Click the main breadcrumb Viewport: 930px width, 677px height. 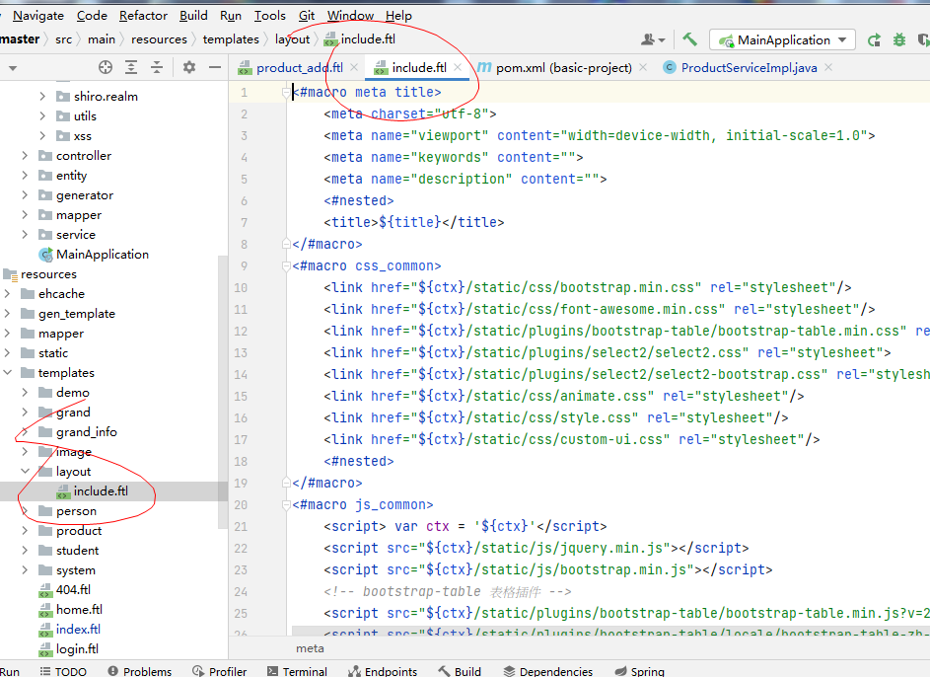click(102, 39)
